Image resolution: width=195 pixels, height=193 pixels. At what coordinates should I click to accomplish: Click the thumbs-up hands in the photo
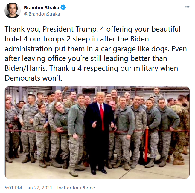pos(103,124)
